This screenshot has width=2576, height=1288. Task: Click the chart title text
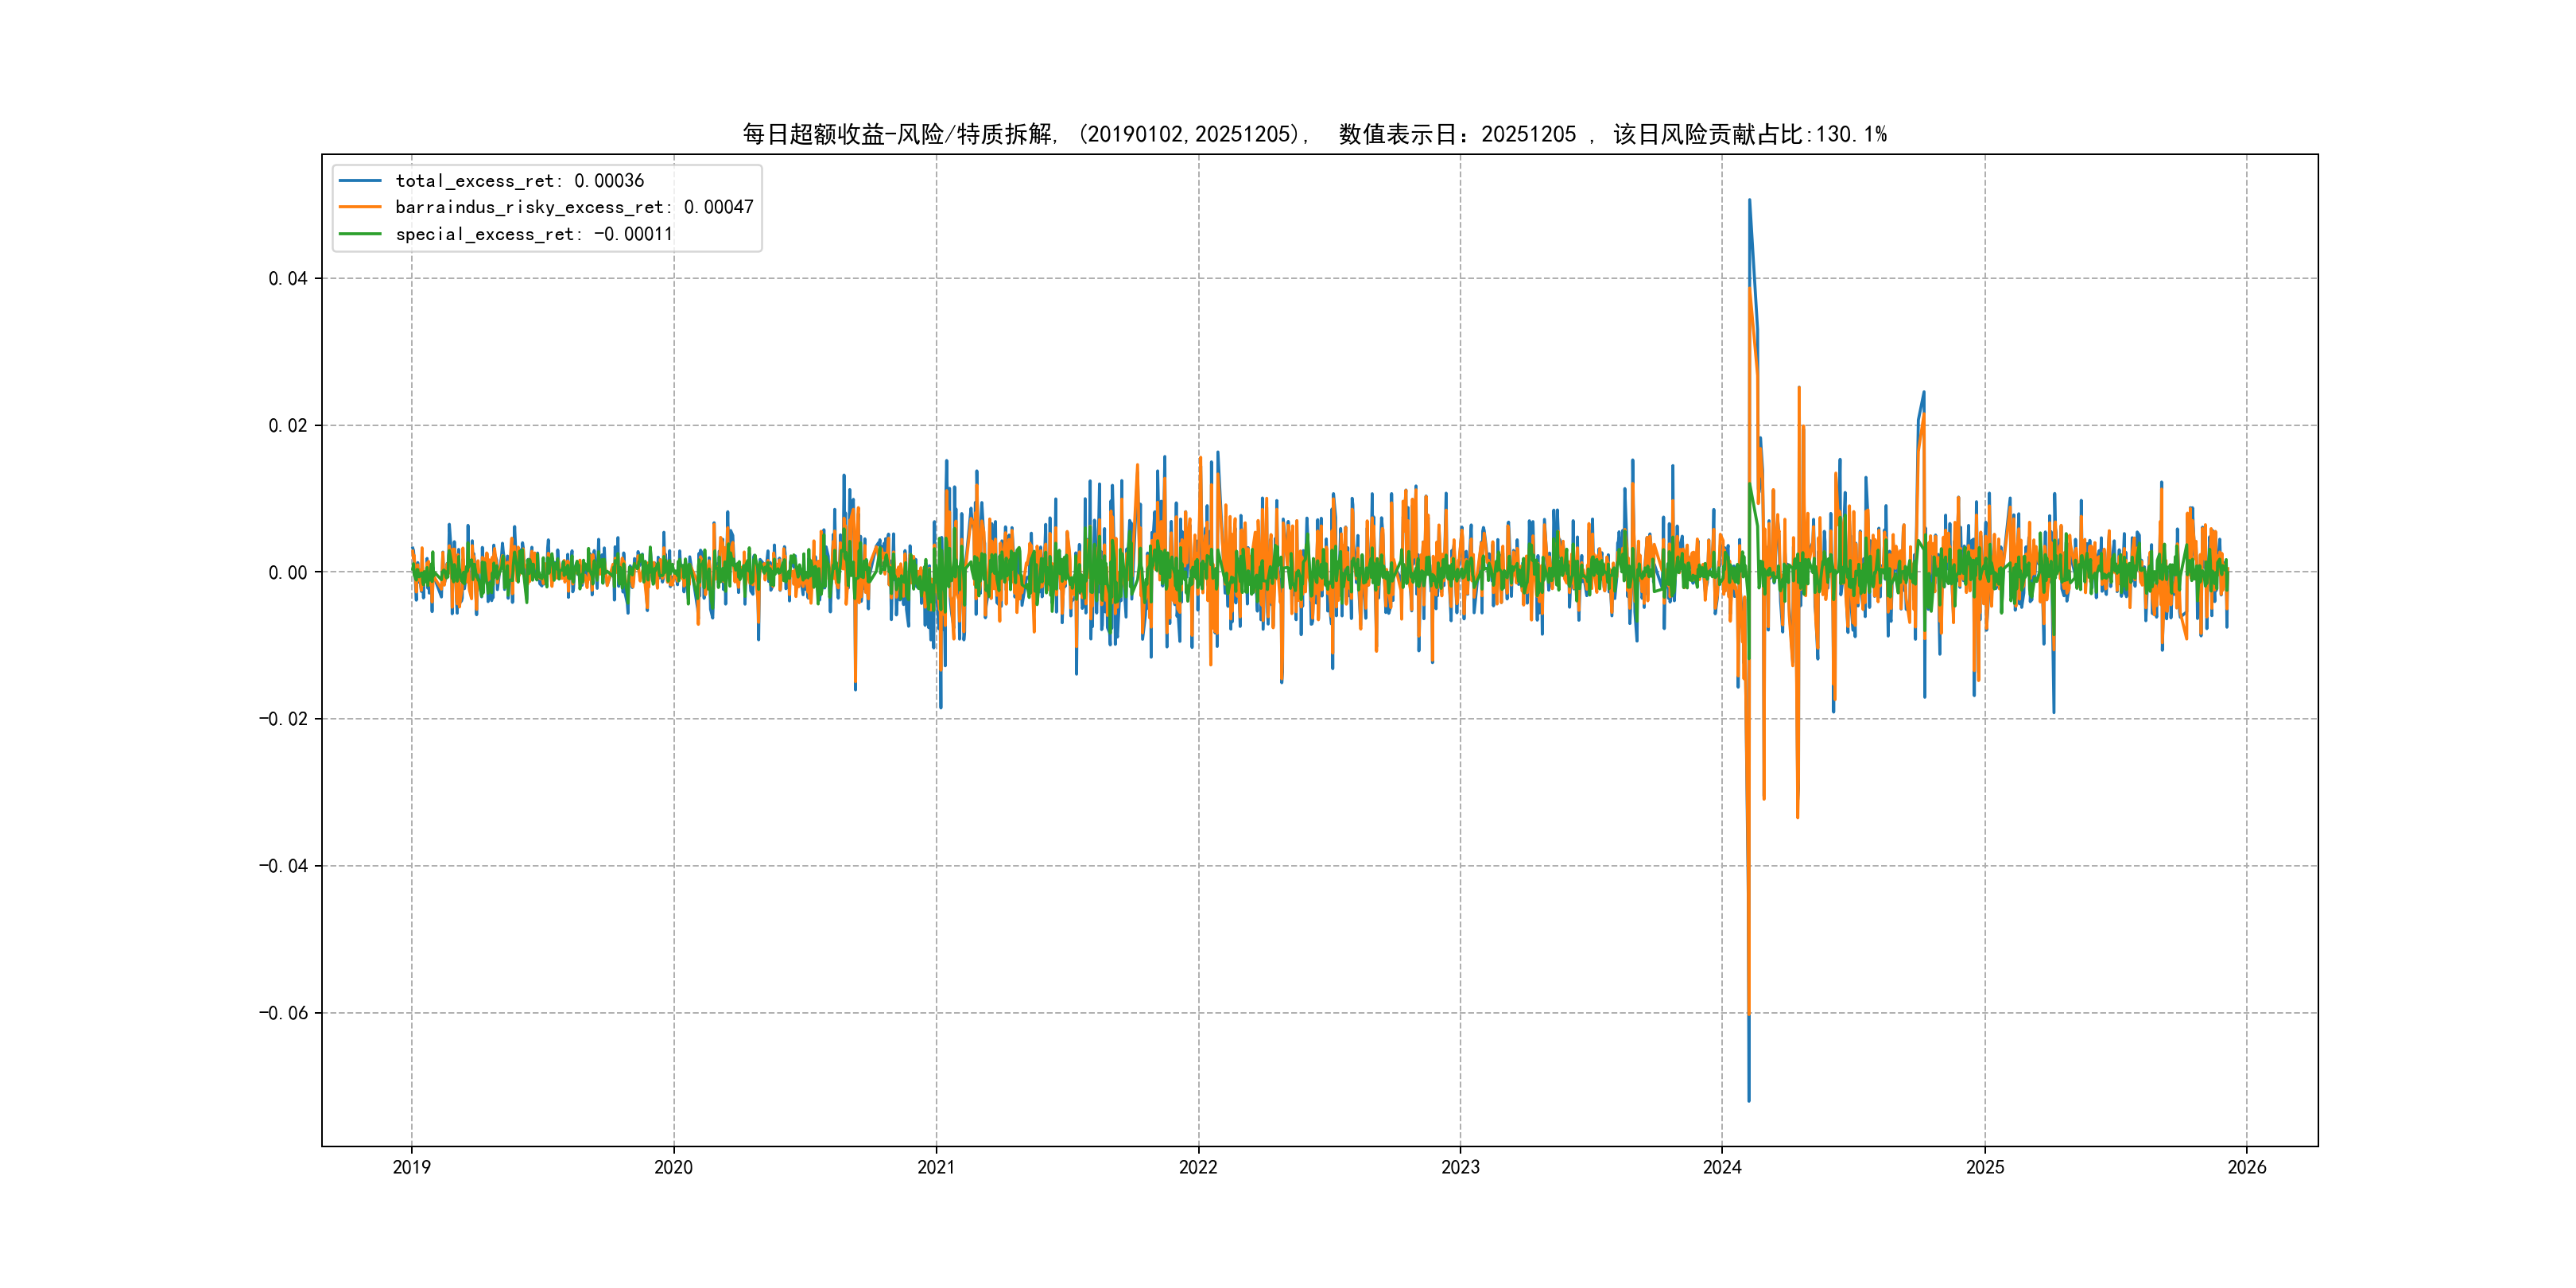pos(1314,134)
